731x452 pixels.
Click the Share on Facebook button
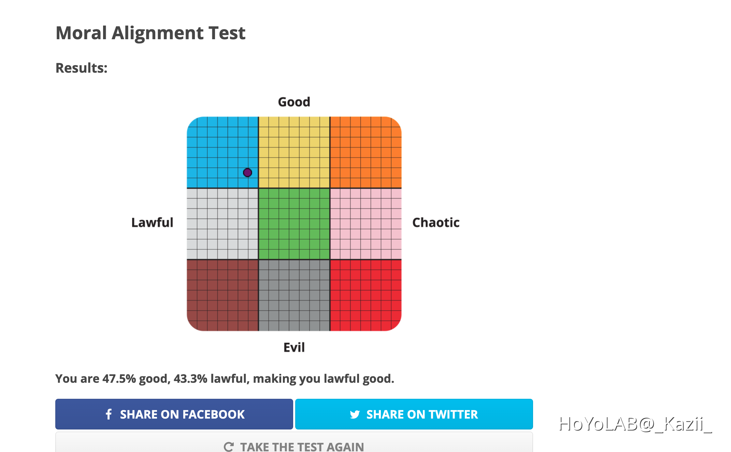[174, 414]
